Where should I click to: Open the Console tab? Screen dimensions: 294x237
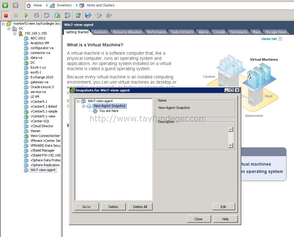(219, 32)
